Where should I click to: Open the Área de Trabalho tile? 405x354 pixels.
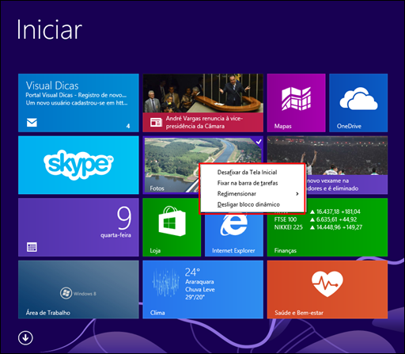(x=78, y=290)
